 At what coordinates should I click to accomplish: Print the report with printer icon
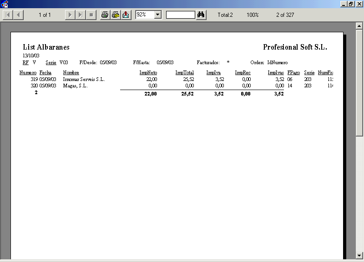[105, 15]
